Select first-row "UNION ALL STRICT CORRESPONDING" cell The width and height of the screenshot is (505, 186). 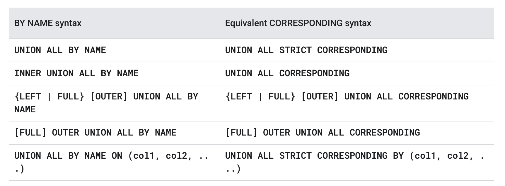pyautogui.click(x=306, y=50)
